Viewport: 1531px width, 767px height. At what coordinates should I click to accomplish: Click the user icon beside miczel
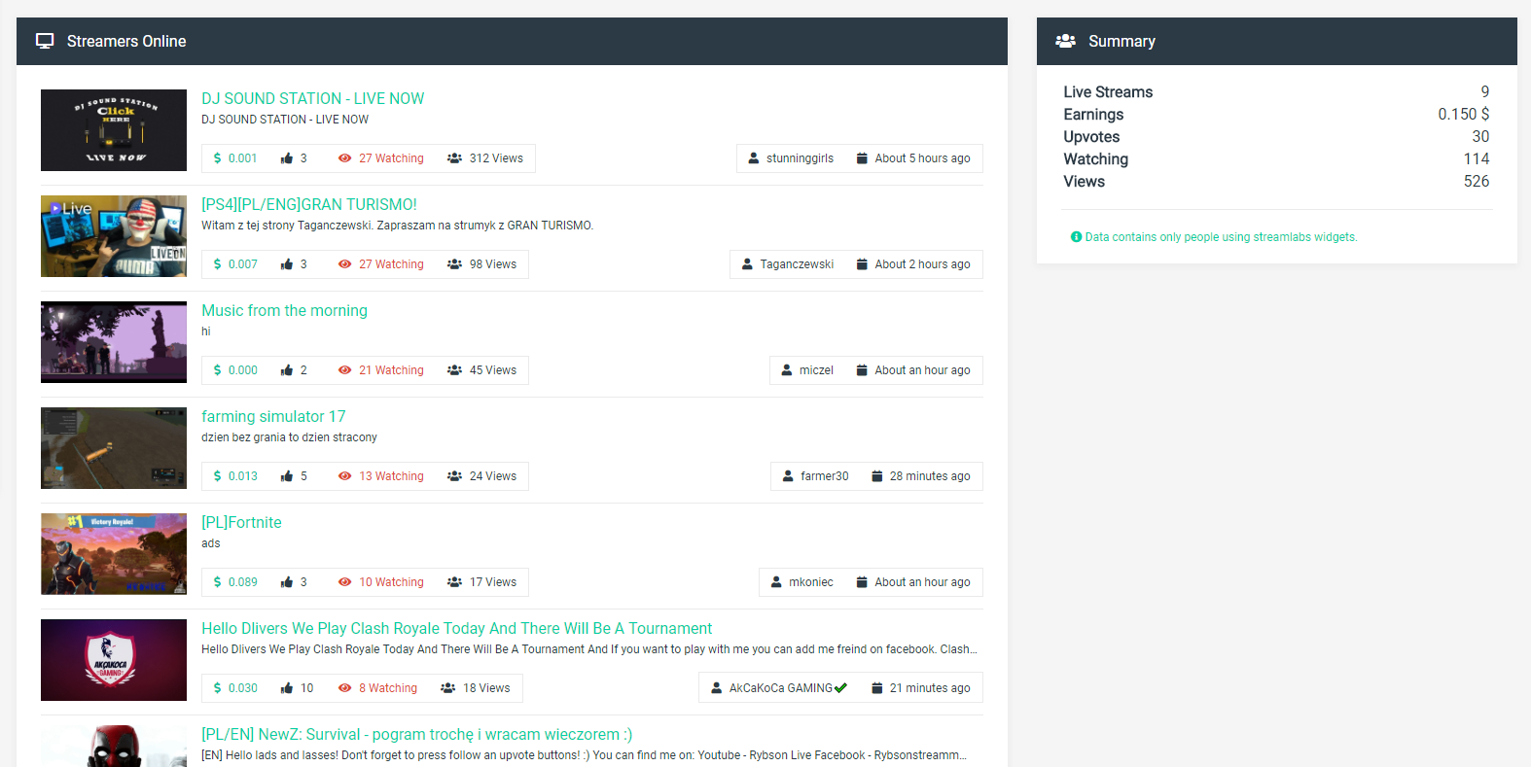[787, 370]
